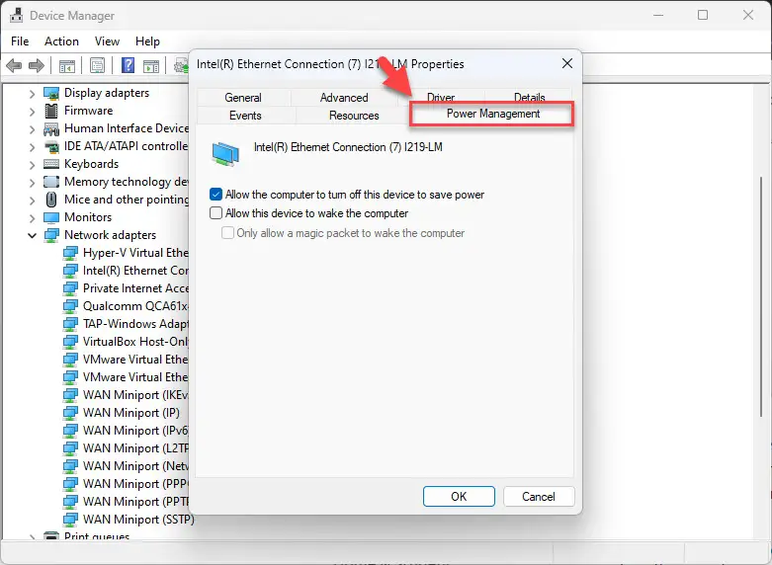Select WAN Miniport (Network Monitor) row text
The width and height of the screenshot is (772, 565).
(135, 466)
